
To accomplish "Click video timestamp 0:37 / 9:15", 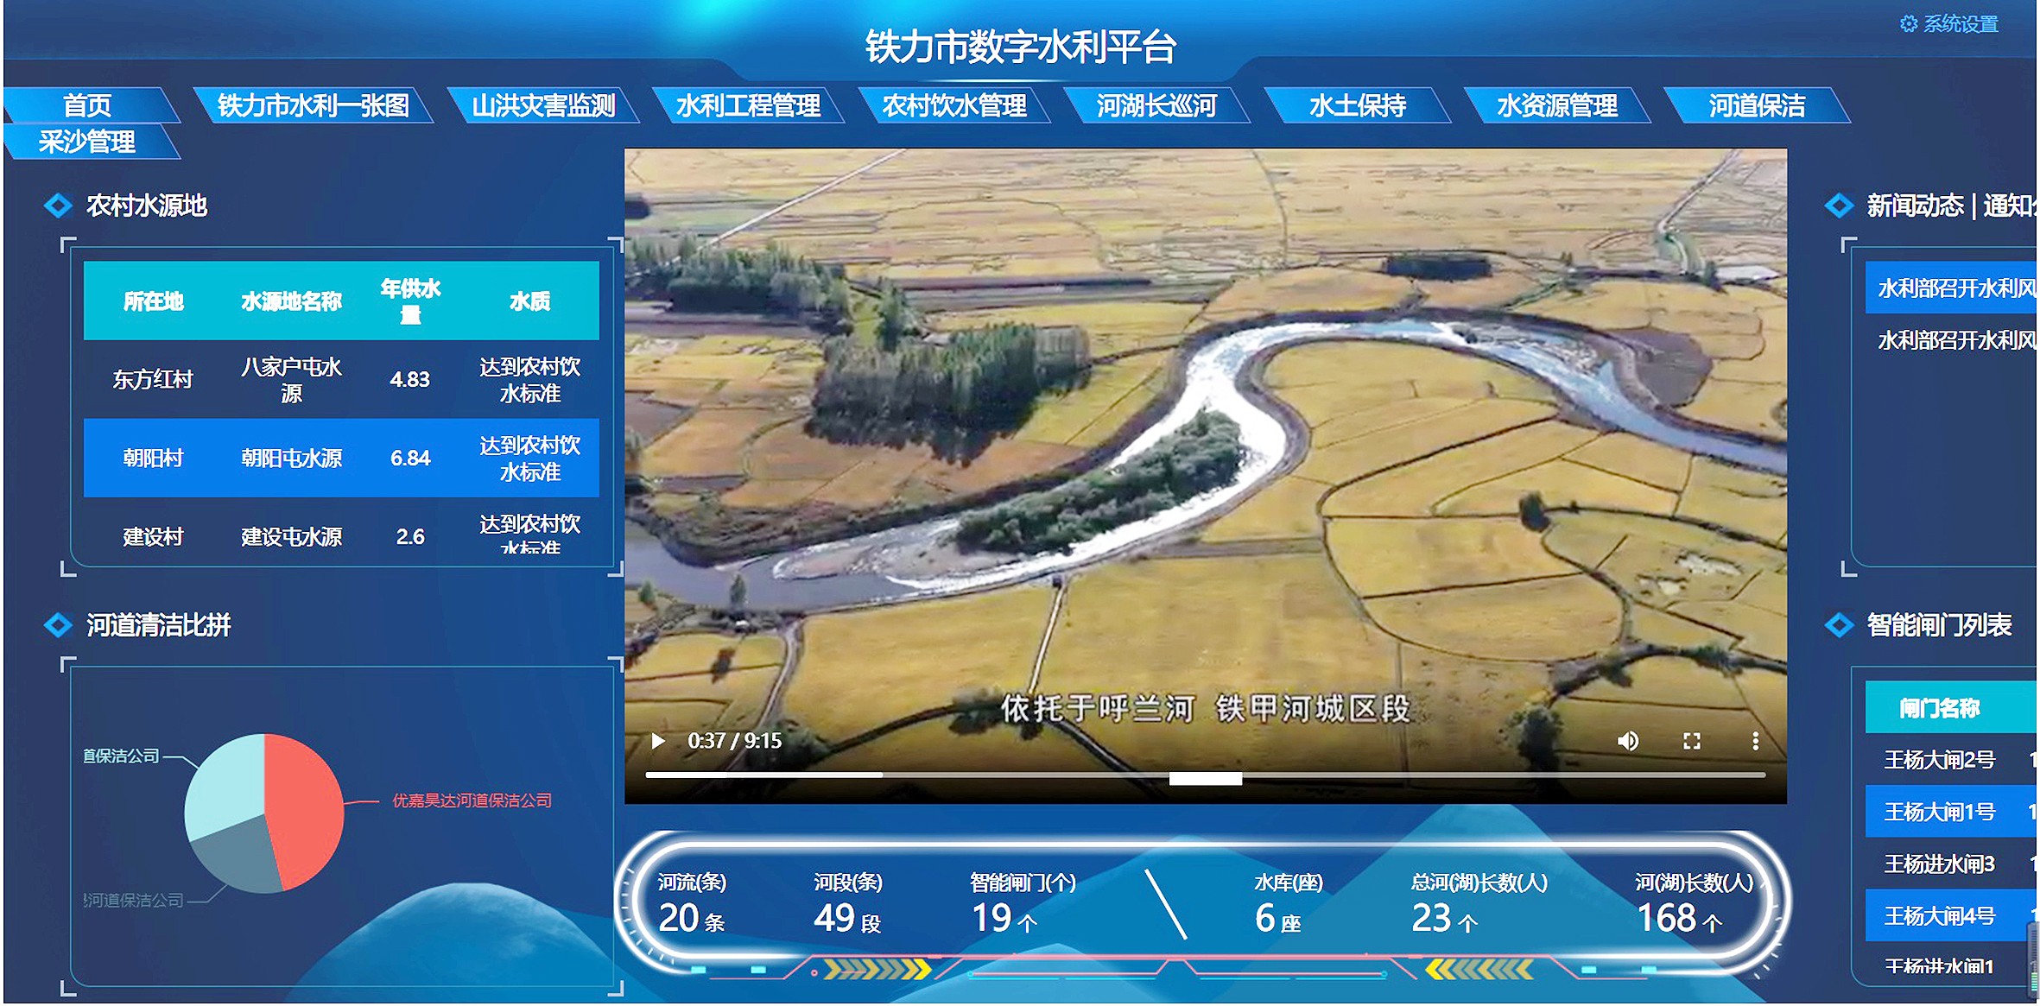I will pos(734,741).
